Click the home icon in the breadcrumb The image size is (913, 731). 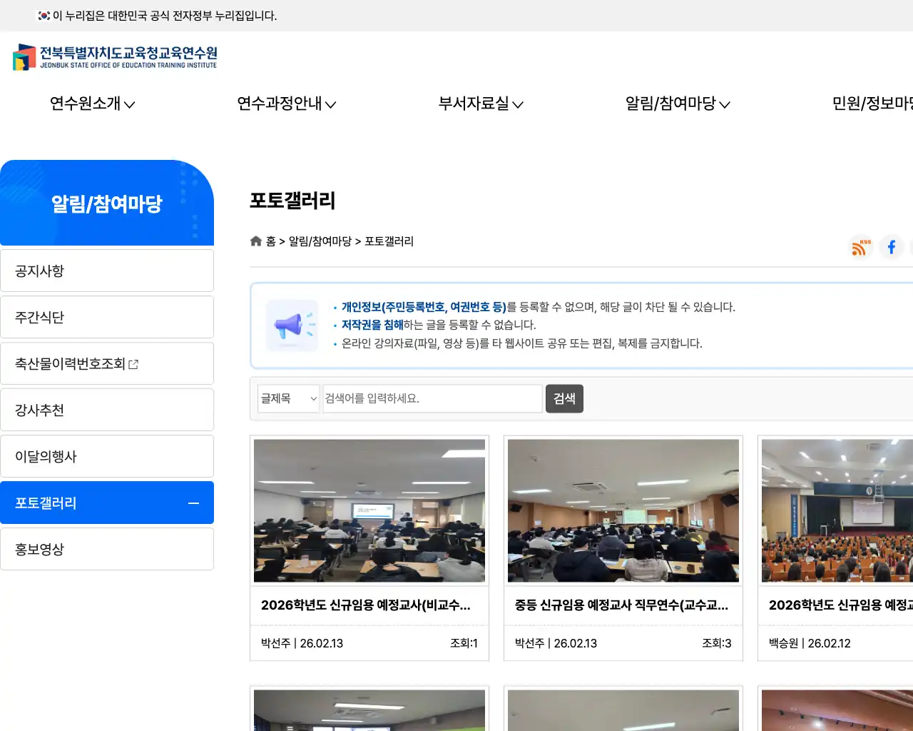pyautogui.click(x=255, y=241)
